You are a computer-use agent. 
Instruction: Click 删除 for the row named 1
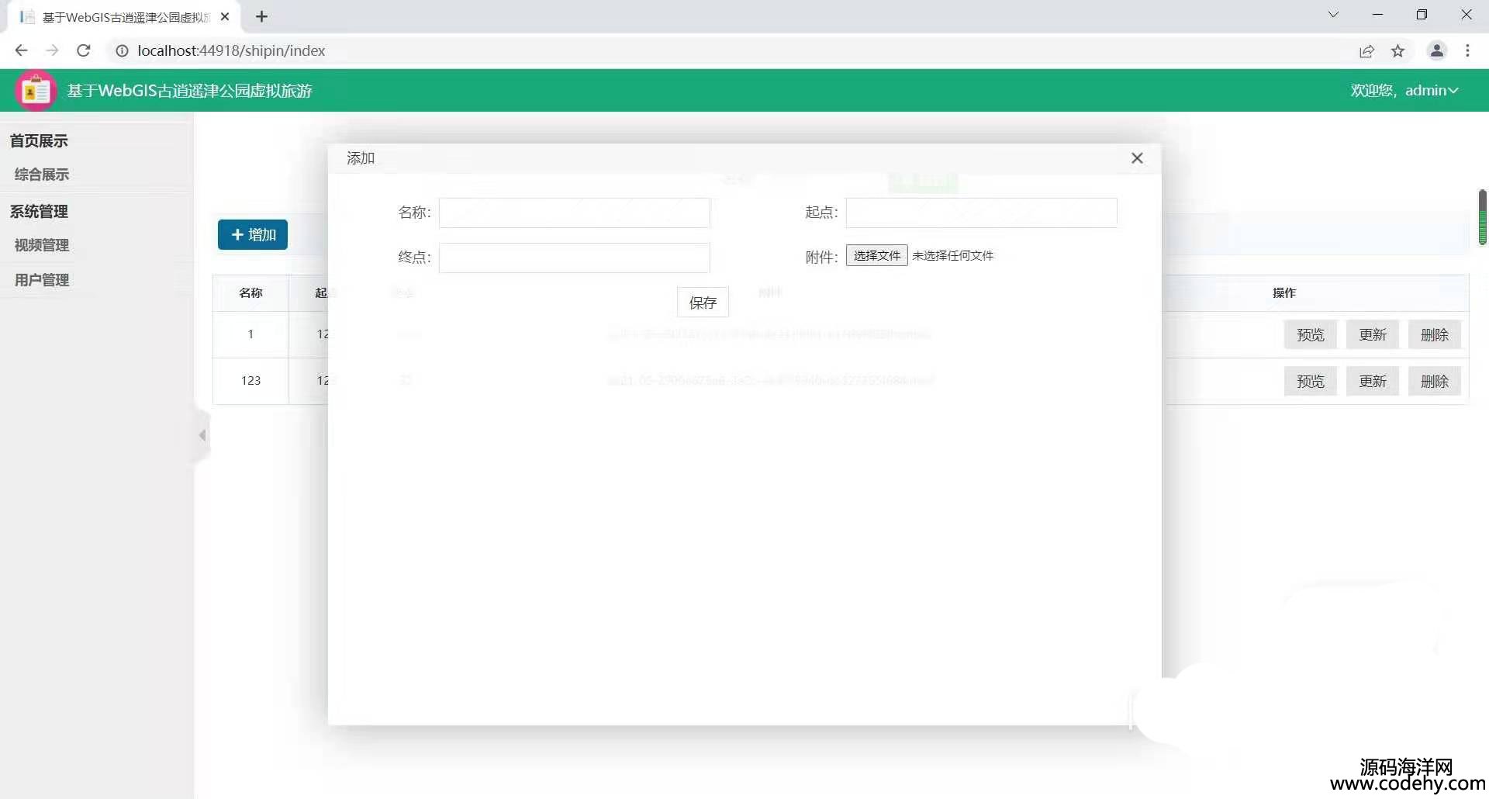pos(1435,335)
